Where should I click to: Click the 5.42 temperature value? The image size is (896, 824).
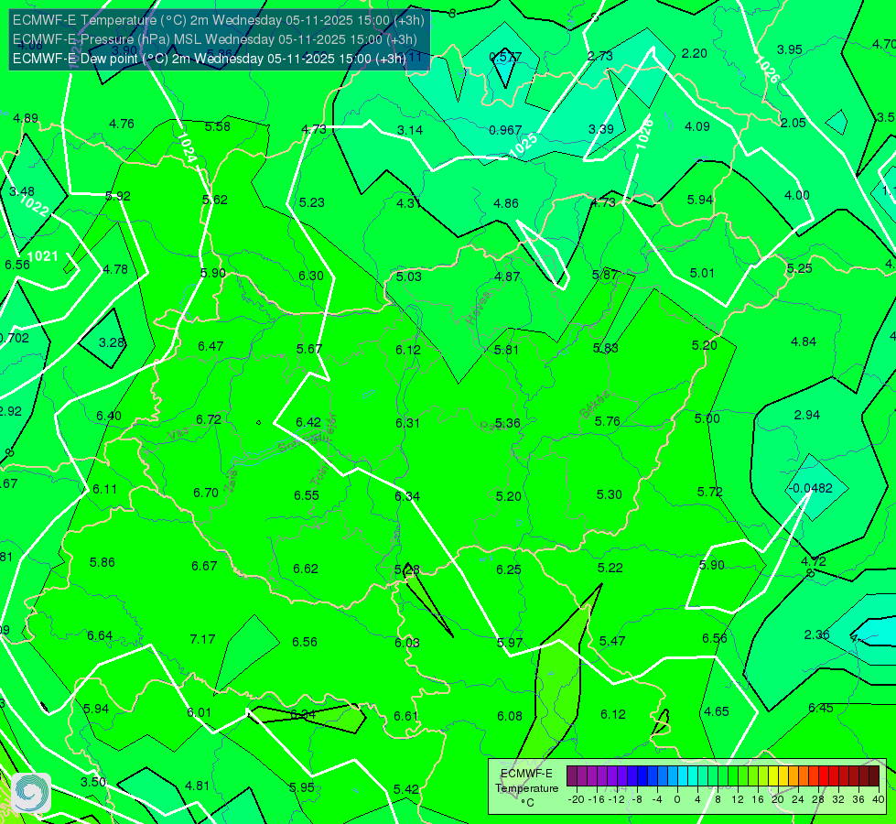click(406, 790)
